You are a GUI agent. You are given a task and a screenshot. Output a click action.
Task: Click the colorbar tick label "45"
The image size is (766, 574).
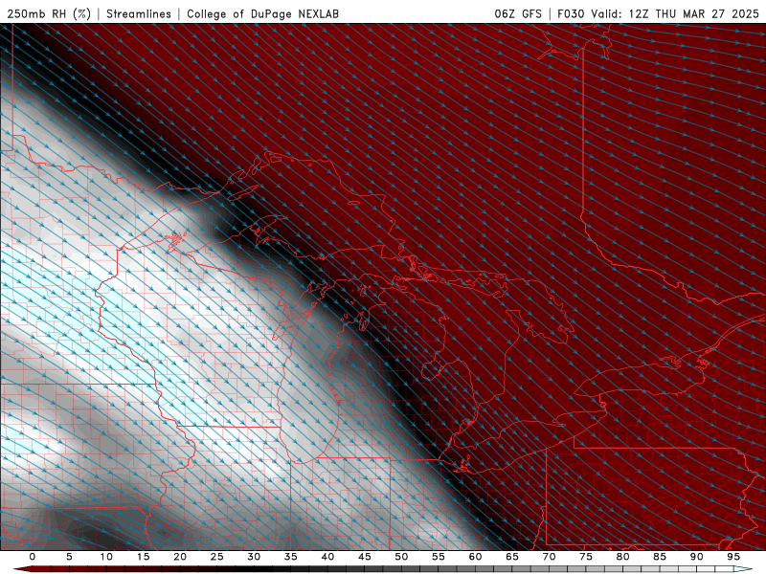365,557
